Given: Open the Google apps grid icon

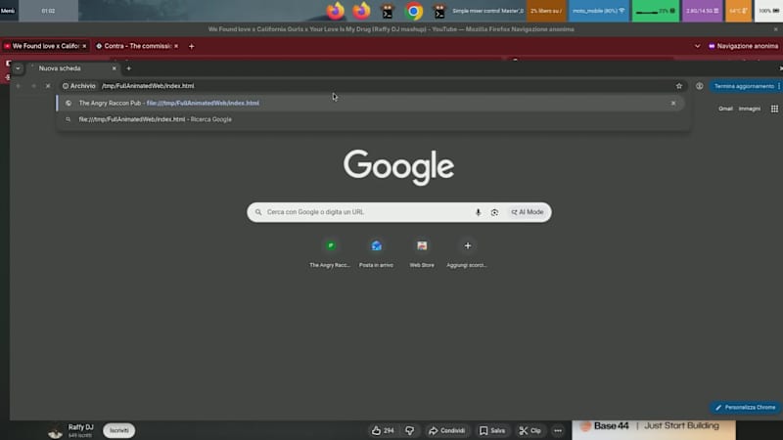Looking at the screenshot, I should [x=774, y=109].
